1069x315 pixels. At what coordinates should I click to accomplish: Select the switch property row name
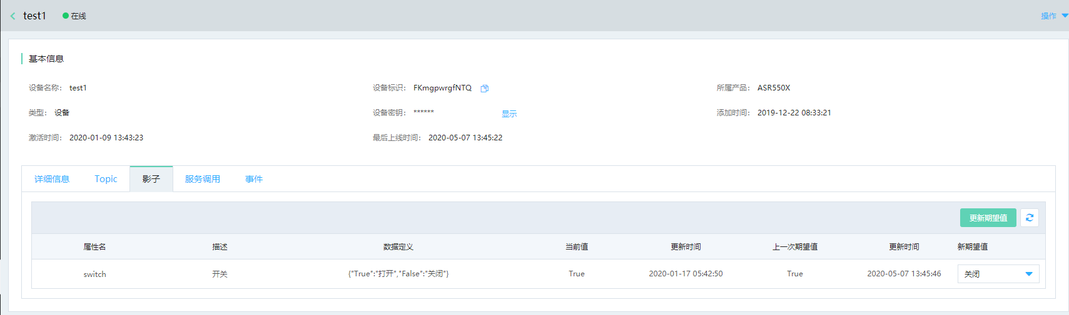[x=94, y=274]
